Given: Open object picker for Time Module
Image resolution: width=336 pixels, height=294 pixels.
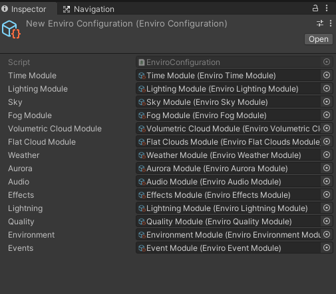Looking at the screenshot, I should pyautogui.click(x=327, y=75).
